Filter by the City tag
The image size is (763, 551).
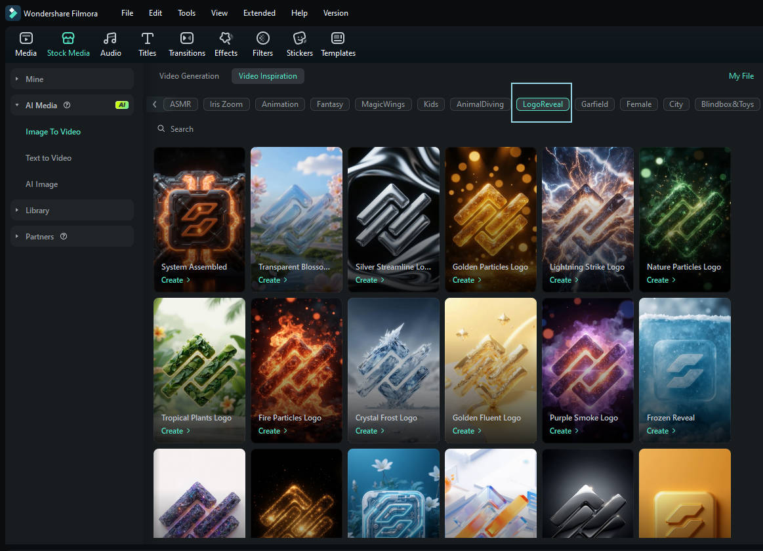(676, 104)
